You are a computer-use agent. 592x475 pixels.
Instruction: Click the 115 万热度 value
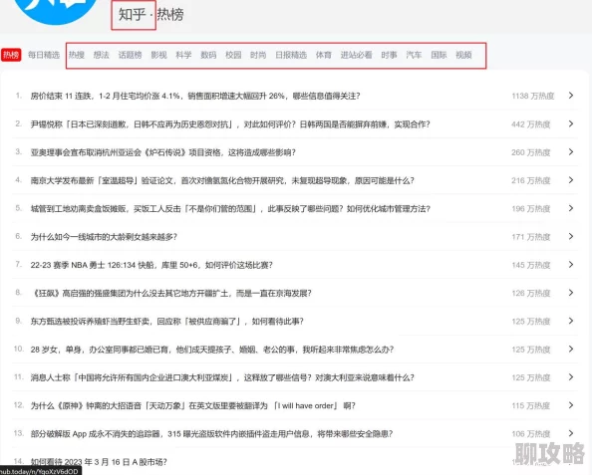(x=531, y=406)
